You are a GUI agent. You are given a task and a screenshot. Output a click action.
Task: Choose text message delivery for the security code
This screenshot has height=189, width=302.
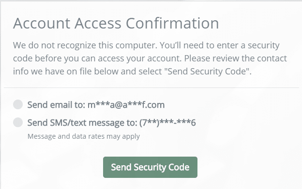coord(18,122)
